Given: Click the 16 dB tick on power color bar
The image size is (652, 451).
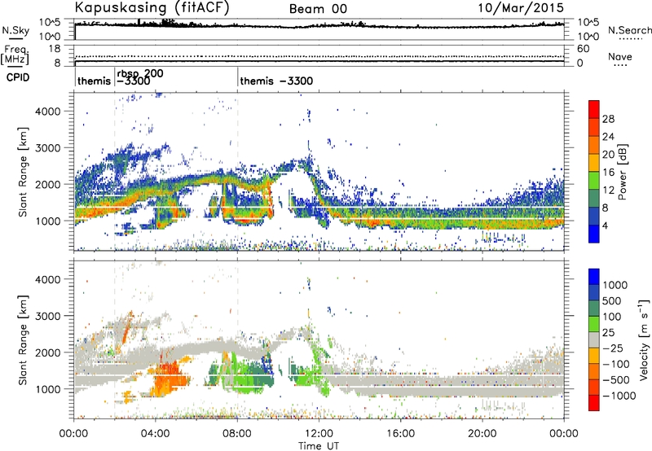Looking at the screenshot, I should (608, 173).
